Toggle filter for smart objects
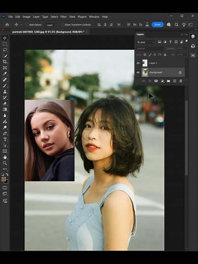 181,42
